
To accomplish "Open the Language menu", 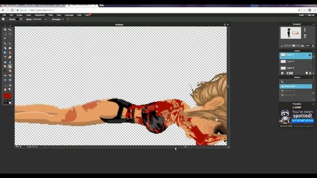I will (69, 15).
